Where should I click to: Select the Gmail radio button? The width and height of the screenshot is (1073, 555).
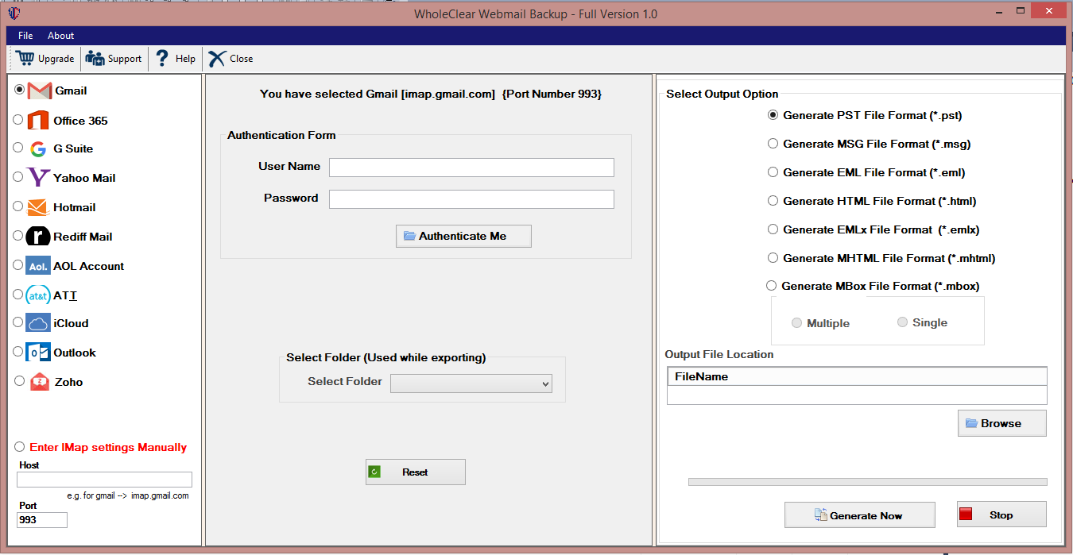pos(19,90)
